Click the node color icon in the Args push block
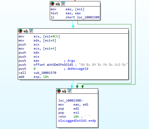149x129 pixels. (20, 31)
